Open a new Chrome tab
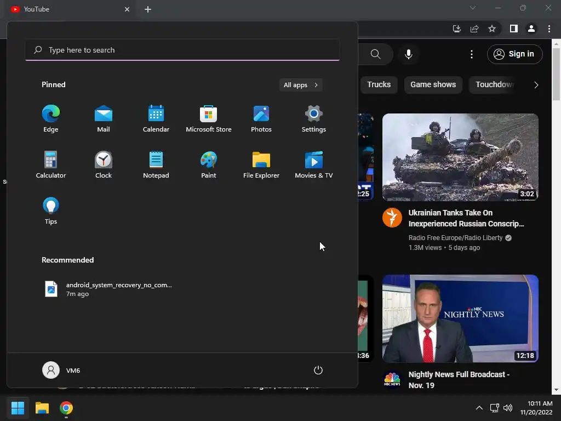 click(148, 9)
